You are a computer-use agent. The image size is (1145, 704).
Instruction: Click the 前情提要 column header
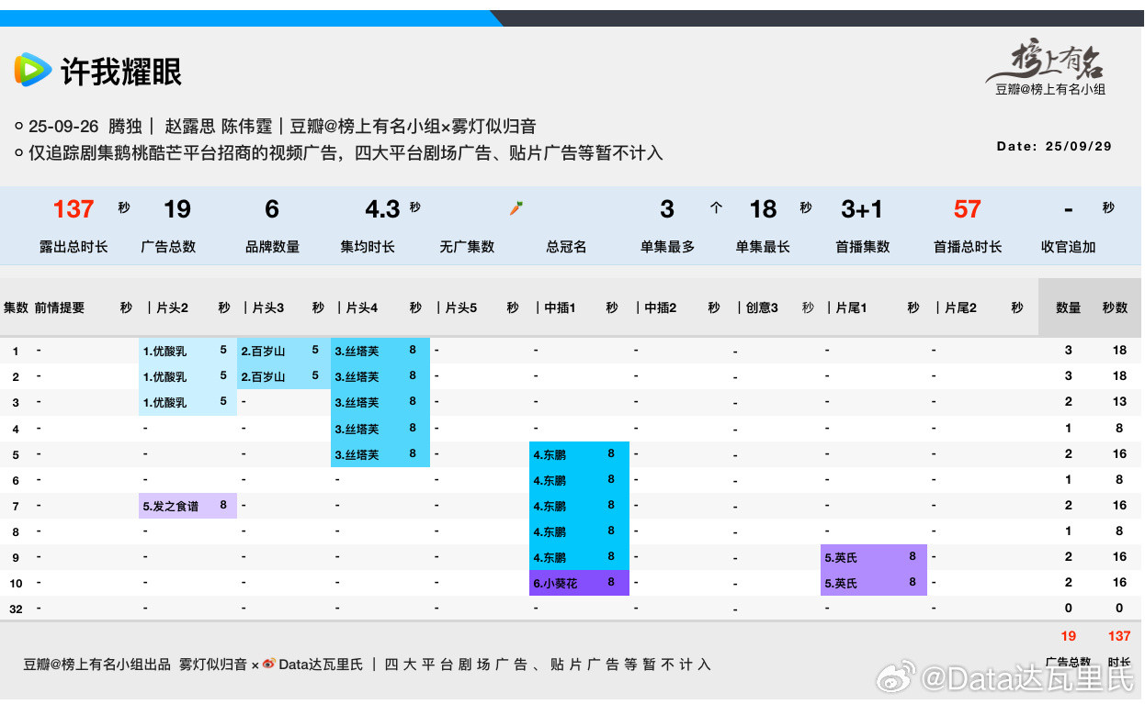click(x=60, y=307)
